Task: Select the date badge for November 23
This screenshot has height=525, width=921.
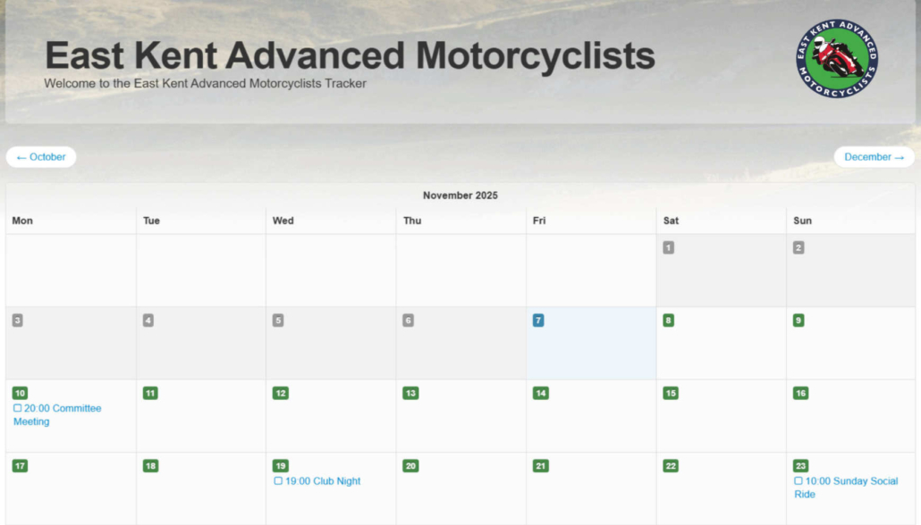Action: point(800,466)
